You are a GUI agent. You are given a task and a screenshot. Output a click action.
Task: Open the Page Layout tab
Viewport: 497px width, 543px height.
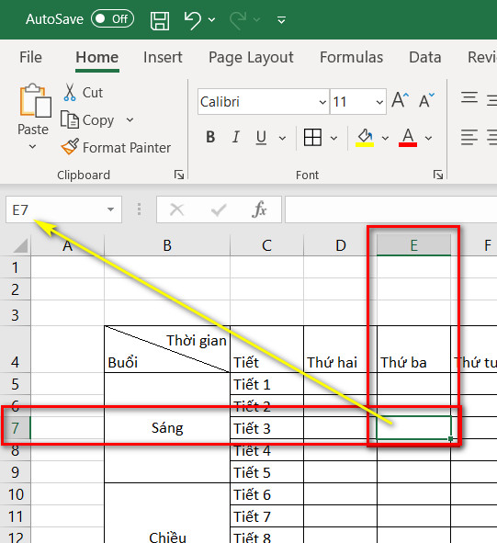[x=251, y=57]
